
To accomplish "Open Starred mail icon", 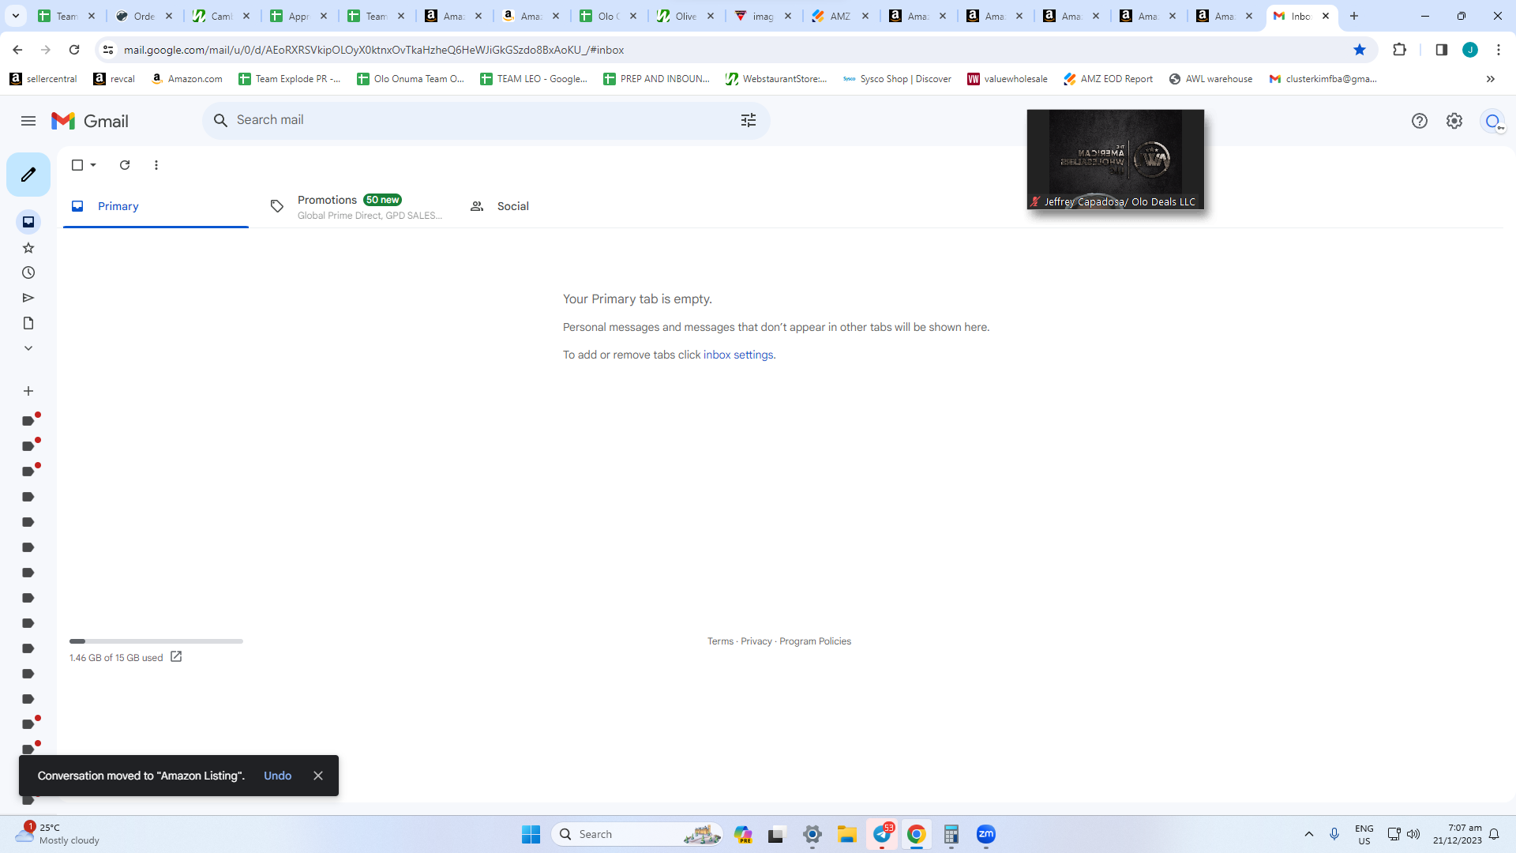I will click(28, 248).
